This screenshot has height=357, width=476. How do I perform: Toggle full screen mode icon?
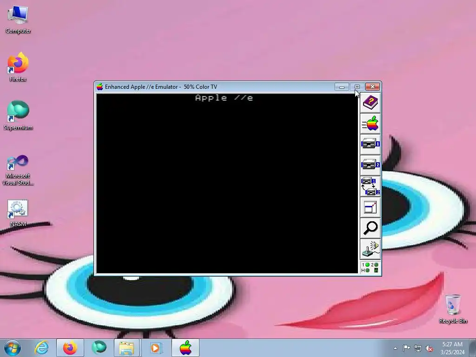[370, 207]
